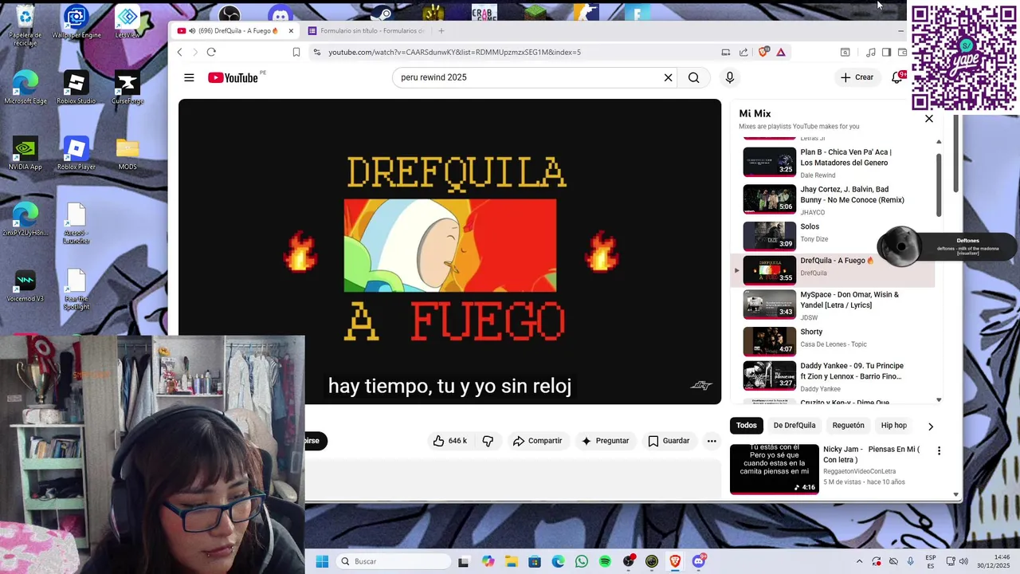Select the currently playing DrefQuila - A Fuego row
1020x574 pixels.
[833, 270]
